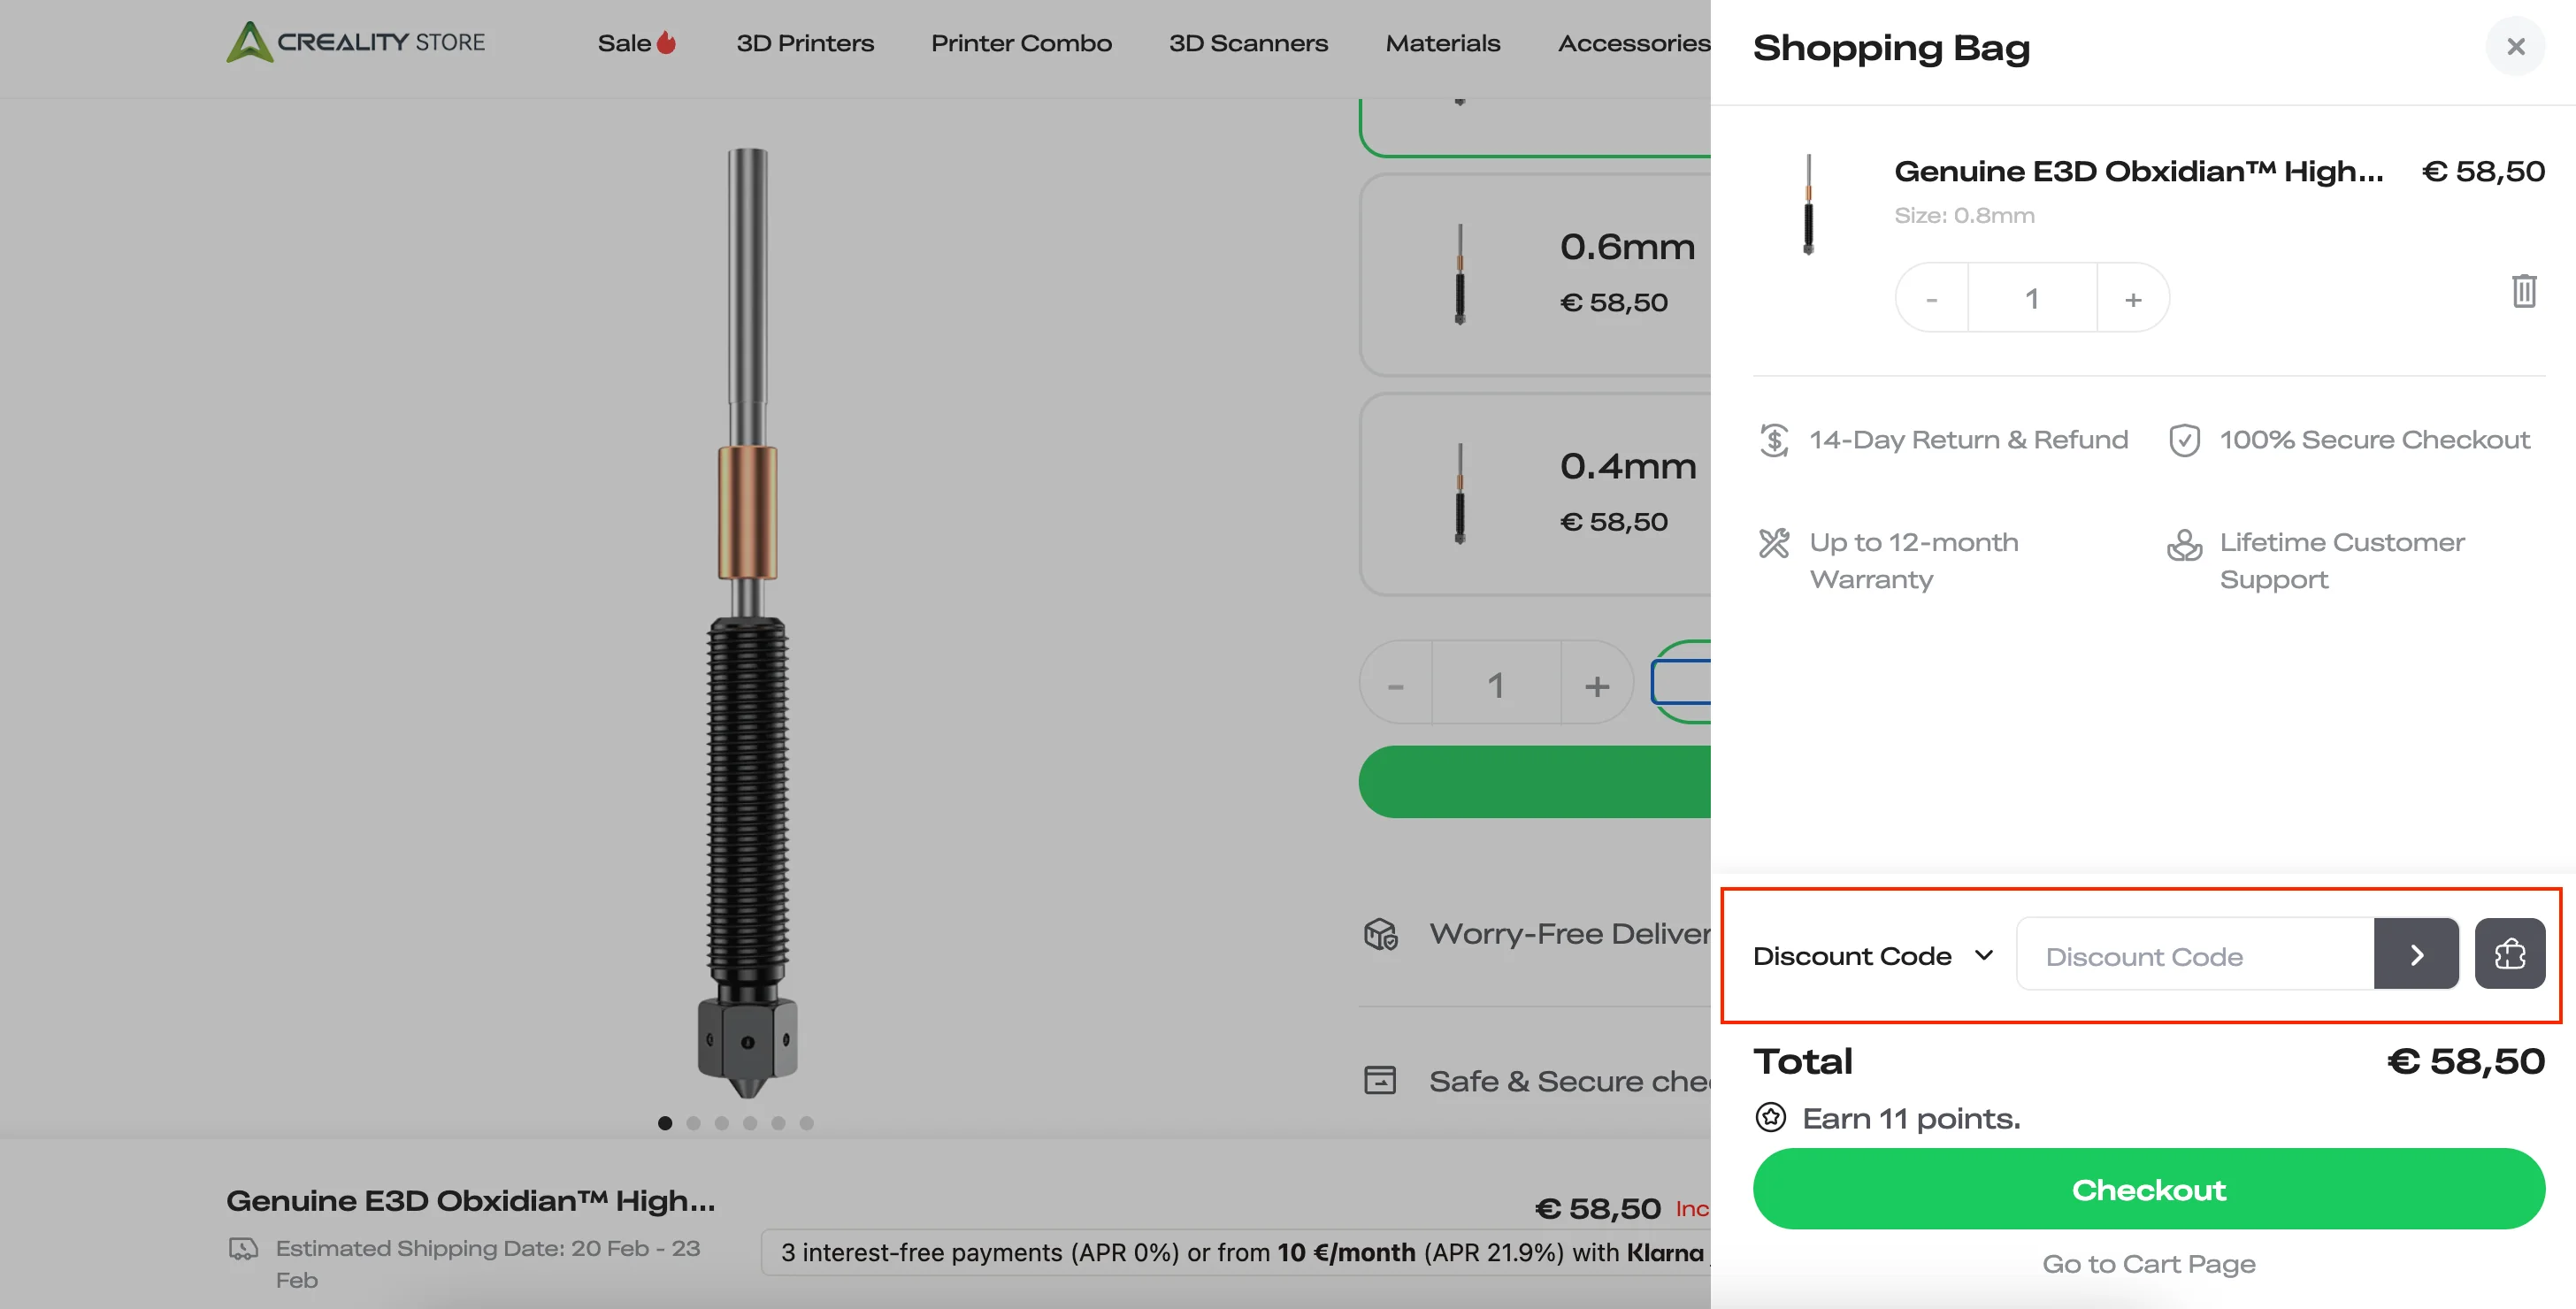The height and width of the screenshot is (1309, 2576).
Task: Apply discount code with arrow button
Action: coord(2415,955)
